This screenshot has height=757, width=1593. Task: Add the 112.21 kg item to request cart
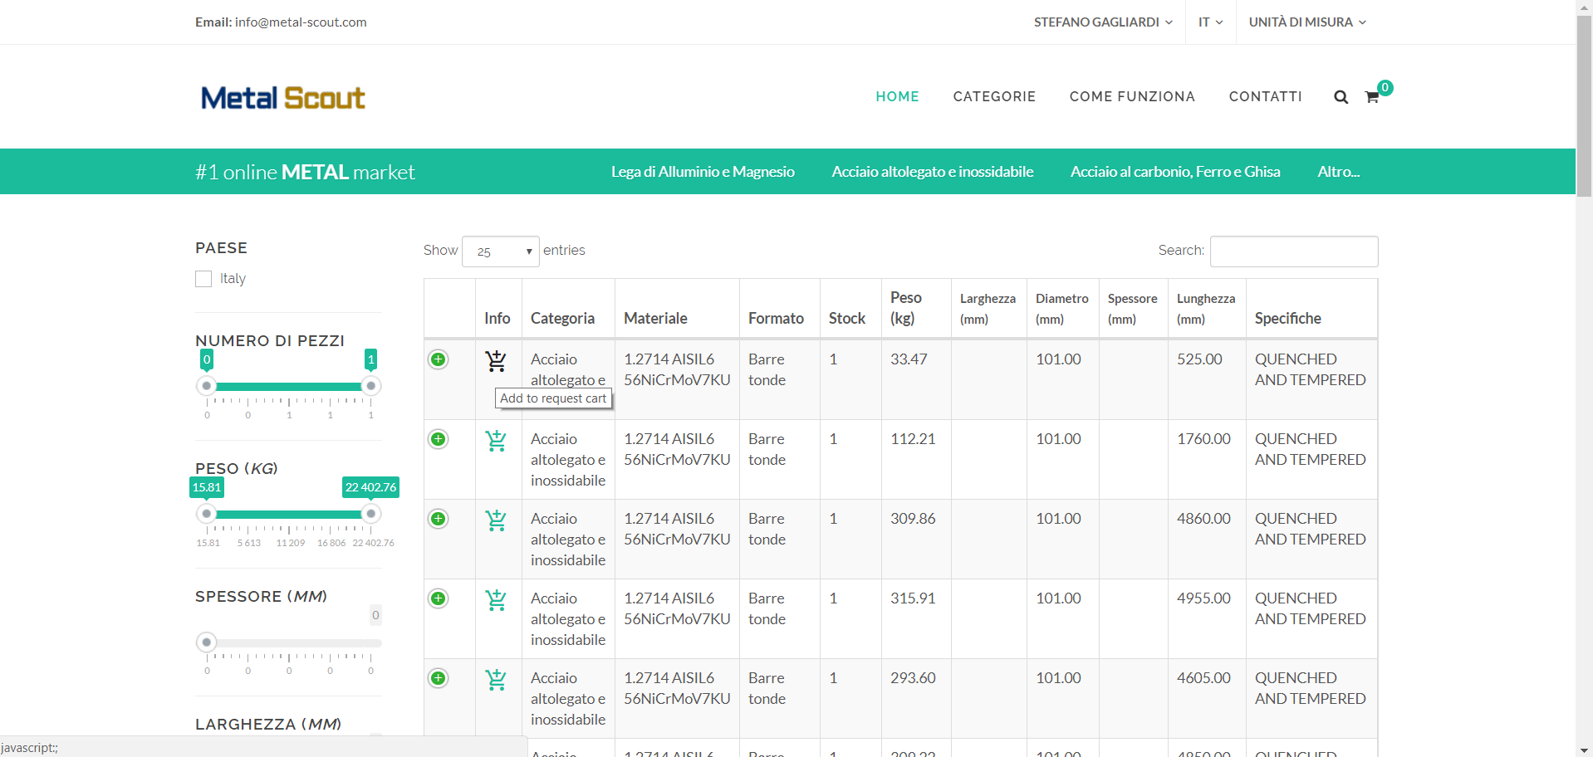coord(496,441)
